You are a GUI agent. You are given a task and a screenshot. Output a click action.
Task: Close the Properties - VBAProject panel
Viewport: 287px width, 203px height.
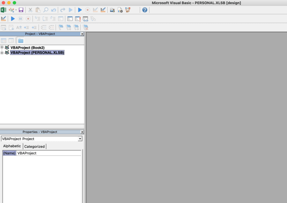(x=82, y=132)
